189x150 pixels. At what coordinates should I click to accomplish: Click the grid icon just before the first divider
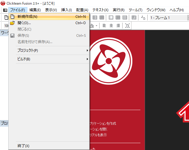(x=102, y=18)
